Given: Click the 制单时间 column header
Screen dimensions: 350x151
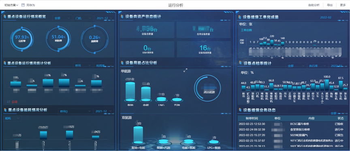Looking at the screenshot, I should [252, 118].
